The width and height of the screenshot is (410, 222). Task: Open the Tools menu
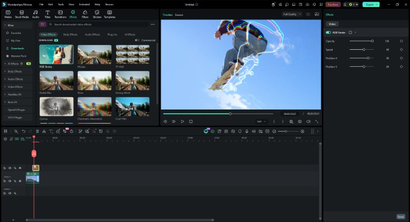[x=61, y=5]
